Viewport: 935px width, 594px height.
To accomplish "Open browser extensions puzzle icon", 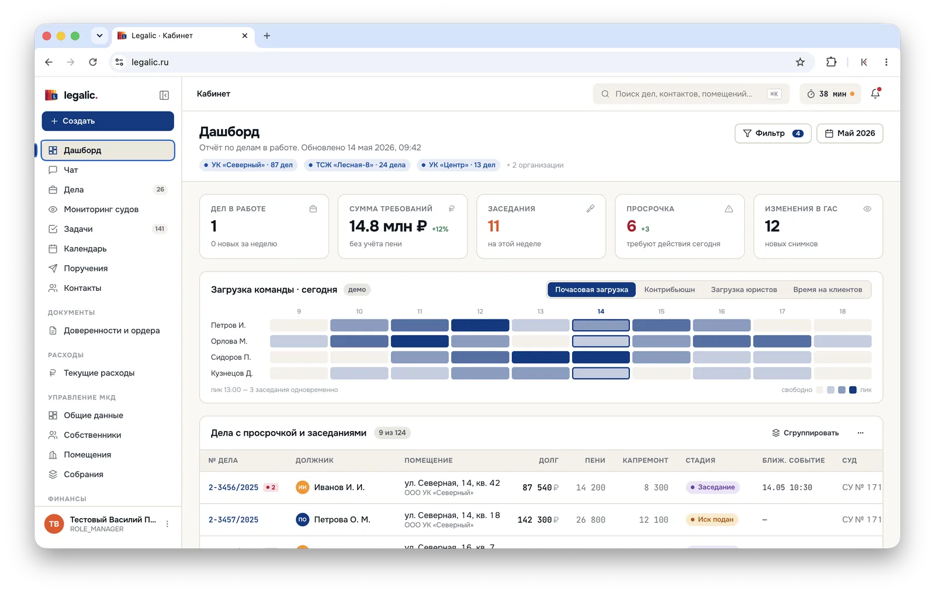I will coord(831,62).
